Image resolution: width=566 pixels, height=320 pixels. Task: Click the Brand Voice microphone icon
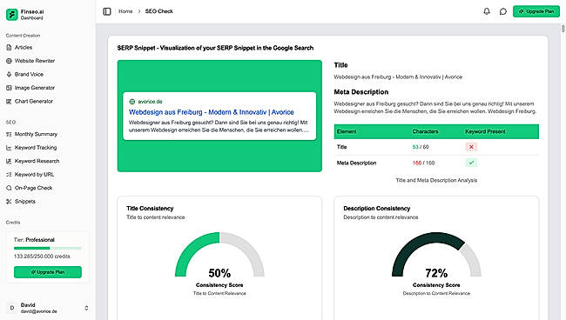point(9,74)
